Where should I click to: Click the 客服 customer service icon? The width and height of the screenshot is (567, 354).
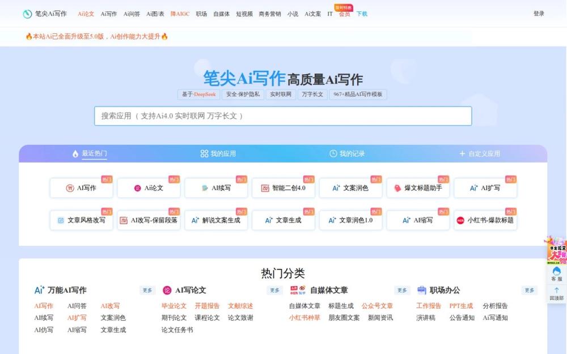click(557, 274)
